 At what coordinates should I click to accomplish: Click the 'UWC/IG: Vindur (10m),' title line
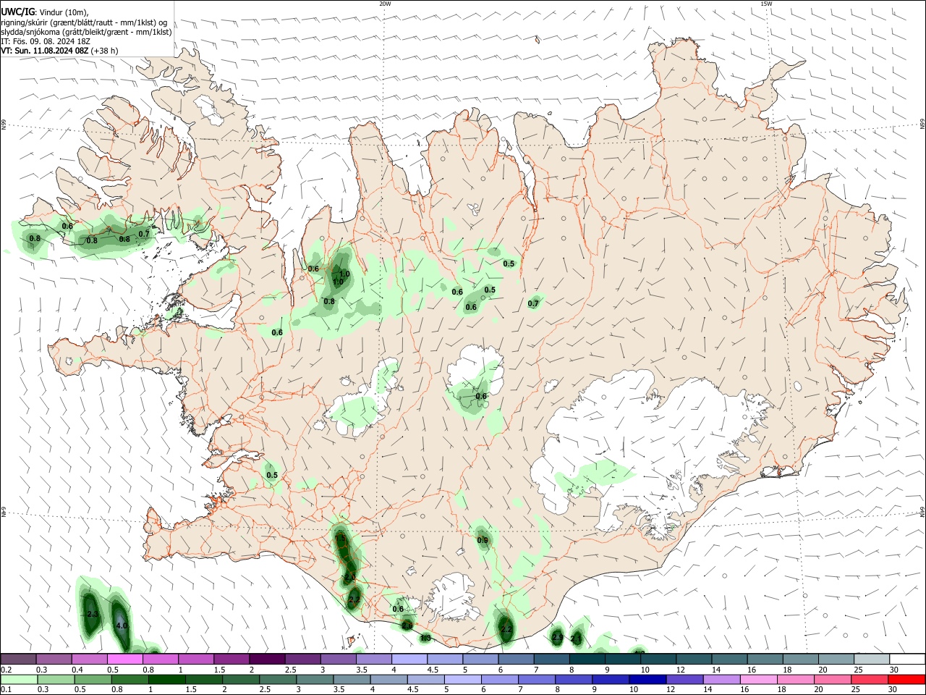pyautogui.click(x=44, y=12)
